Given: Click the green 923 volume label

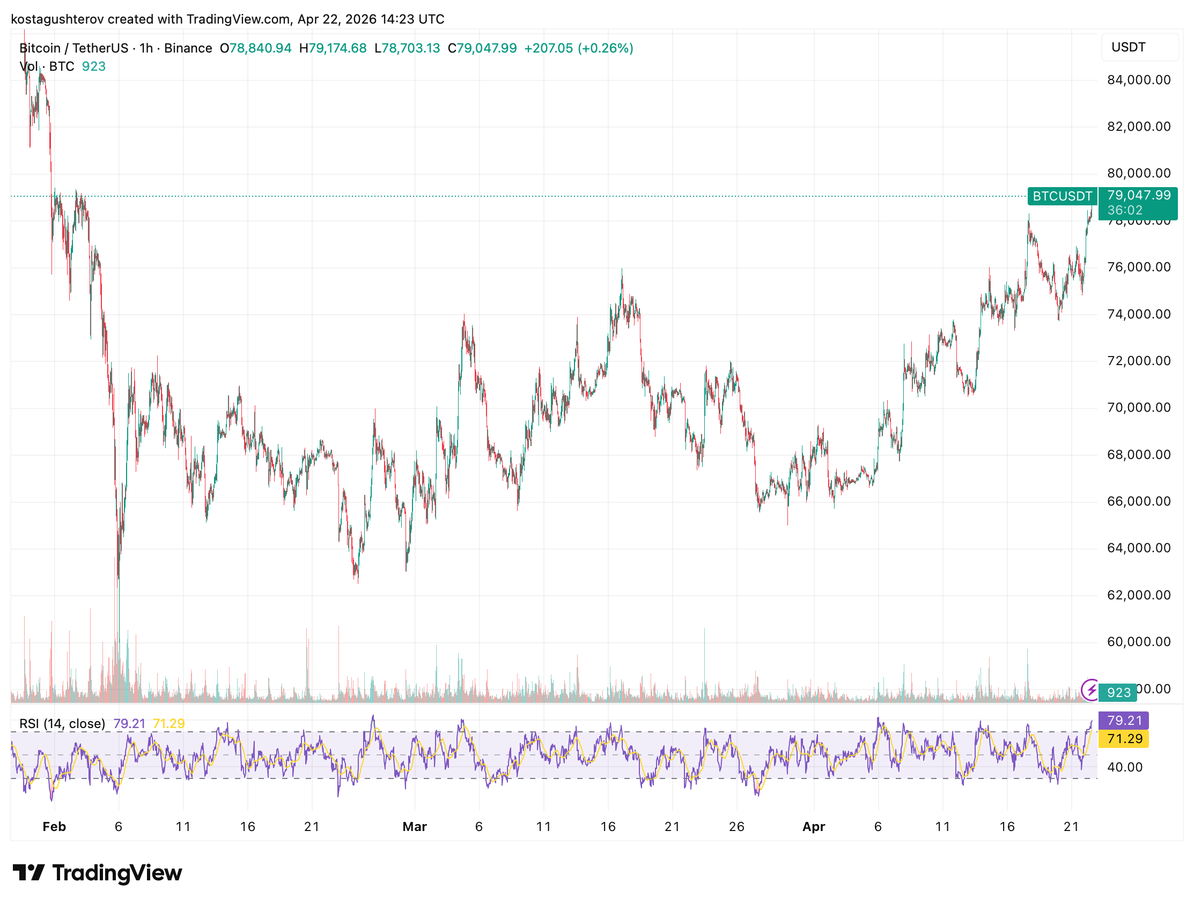Looking at the screenshot, I should coord(1118,692).
